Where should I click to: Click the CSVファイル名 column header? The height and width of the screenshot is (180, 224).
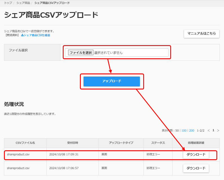pos(25,143)
